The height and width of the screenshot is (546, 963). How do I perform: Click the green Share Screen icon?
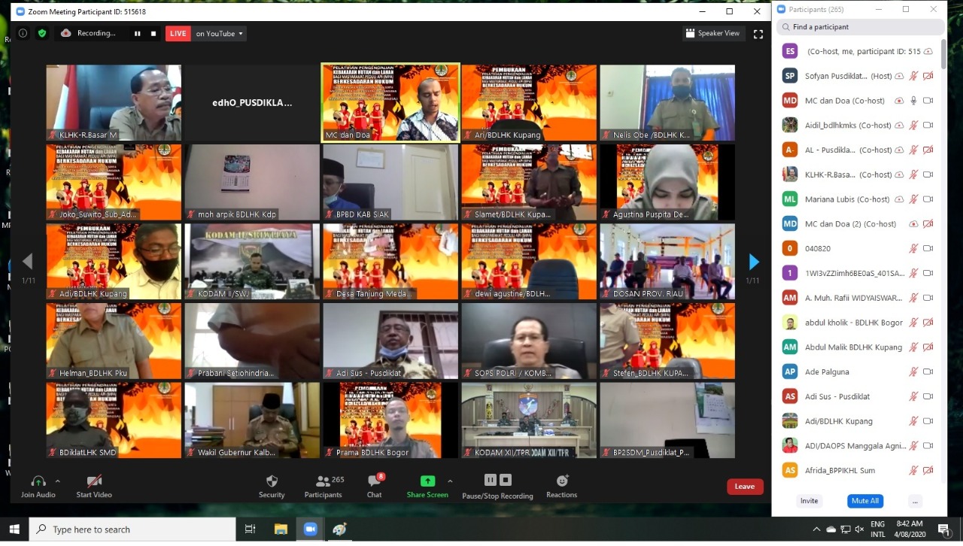pos(427,481)
